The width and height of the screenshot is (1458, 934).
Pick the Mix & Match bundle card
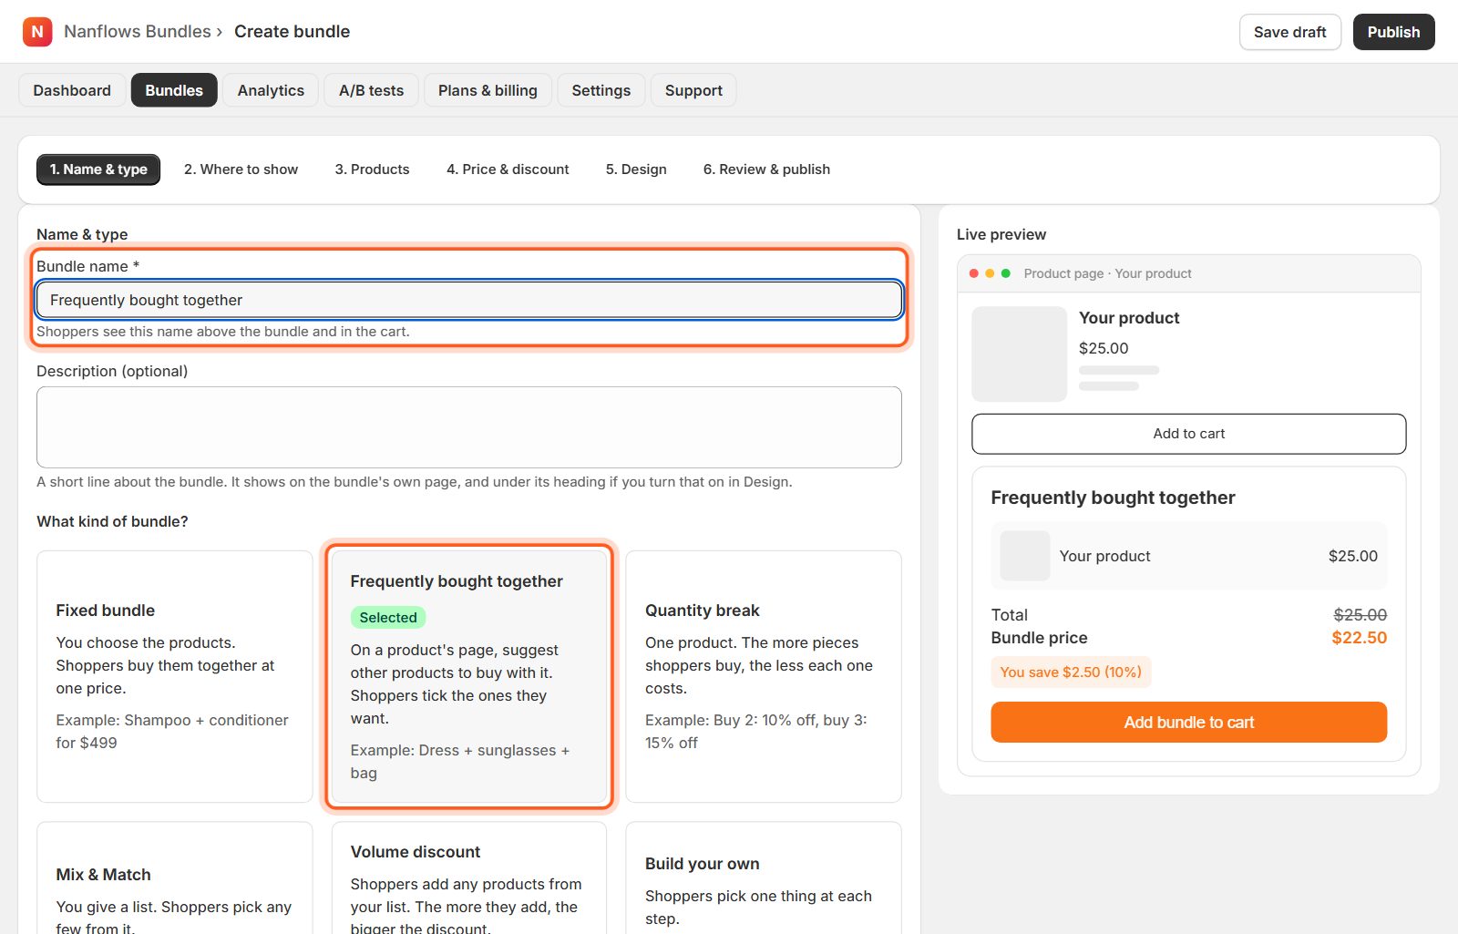(x=175, y=878)
